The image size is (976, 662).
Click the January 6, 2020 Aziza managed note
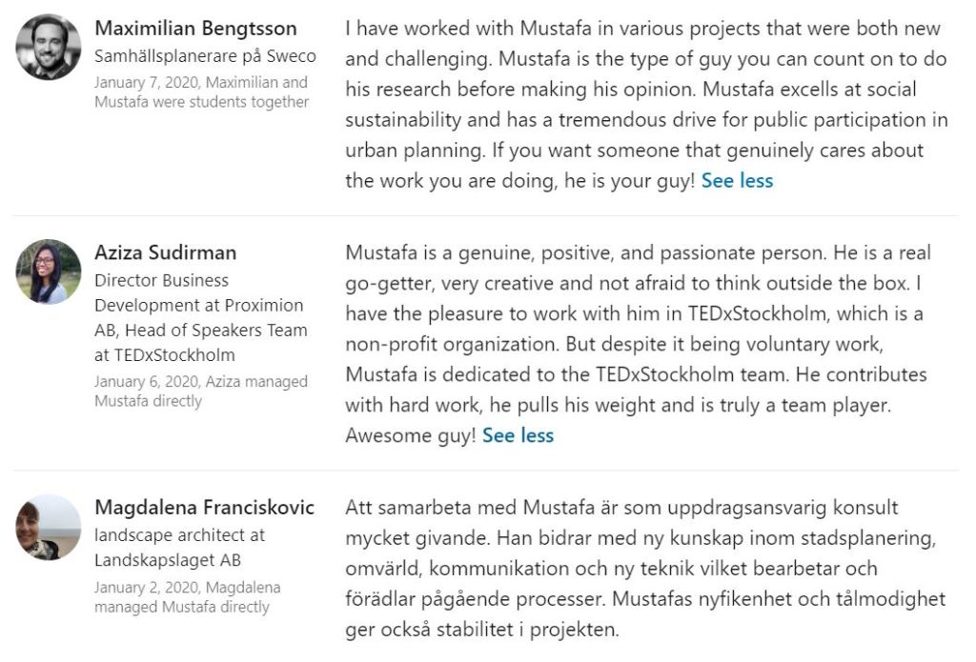coord(201,391)
